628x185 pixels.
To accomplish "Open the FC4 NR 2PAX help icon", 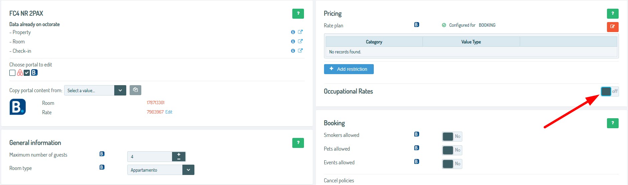I will pos(298,14).
